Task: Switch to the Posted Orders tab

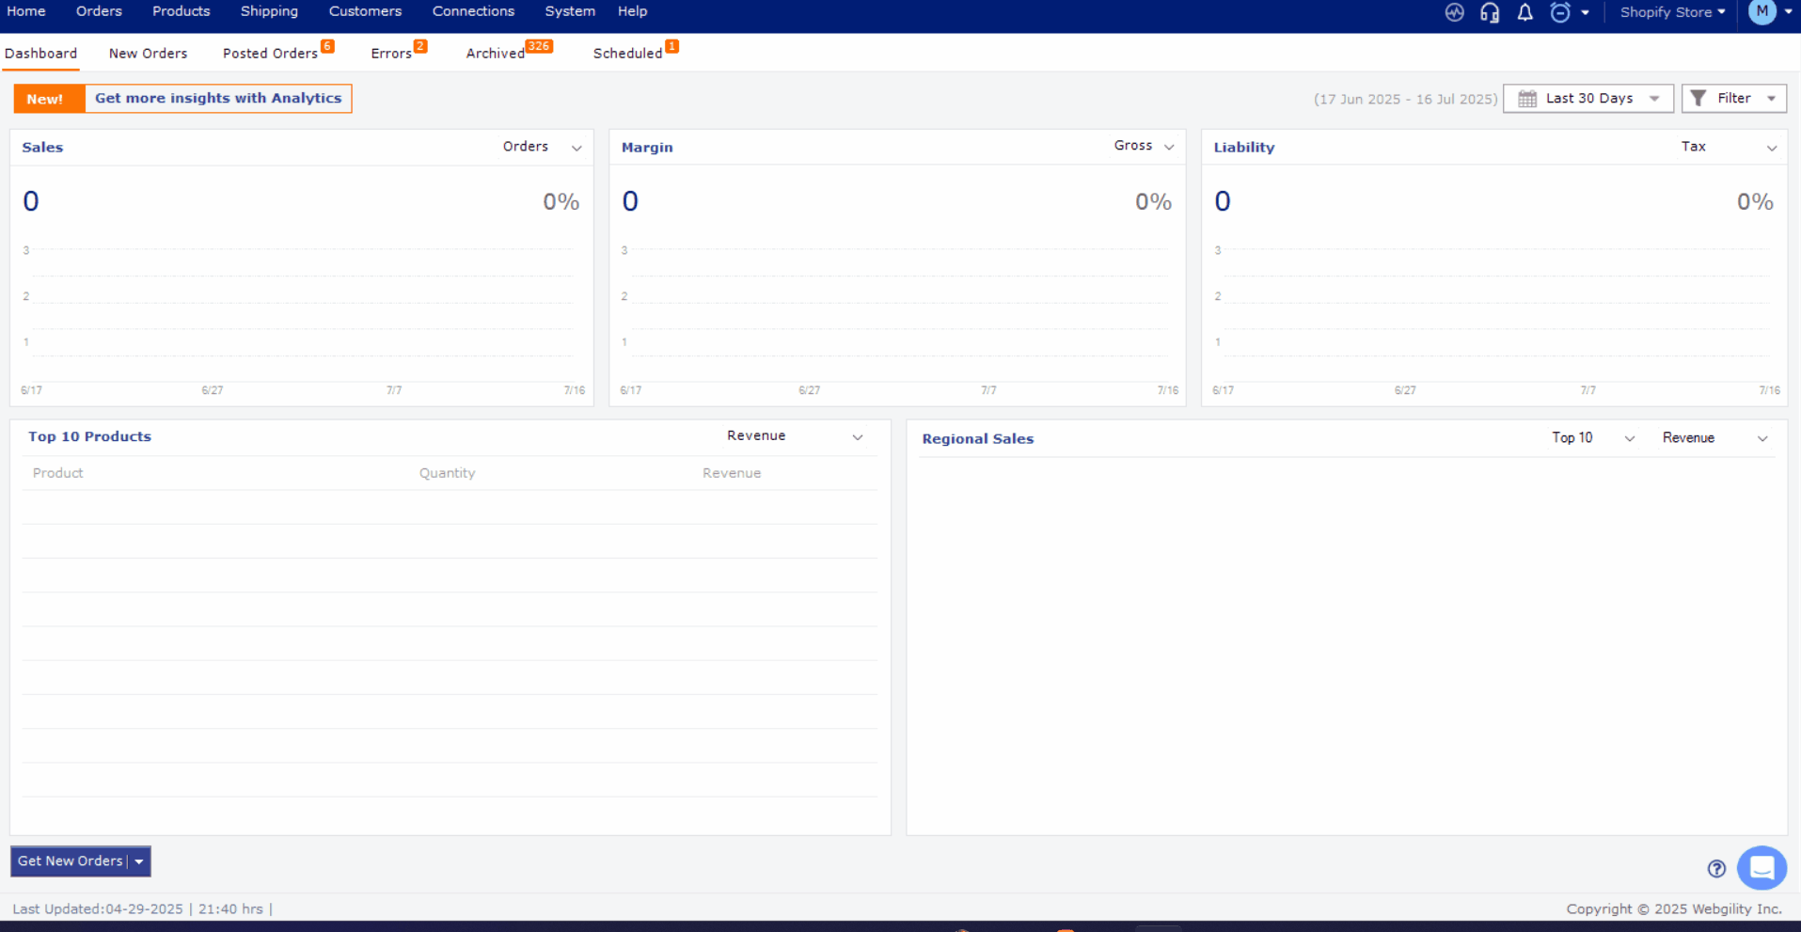Action: click(x=269, y=53)
